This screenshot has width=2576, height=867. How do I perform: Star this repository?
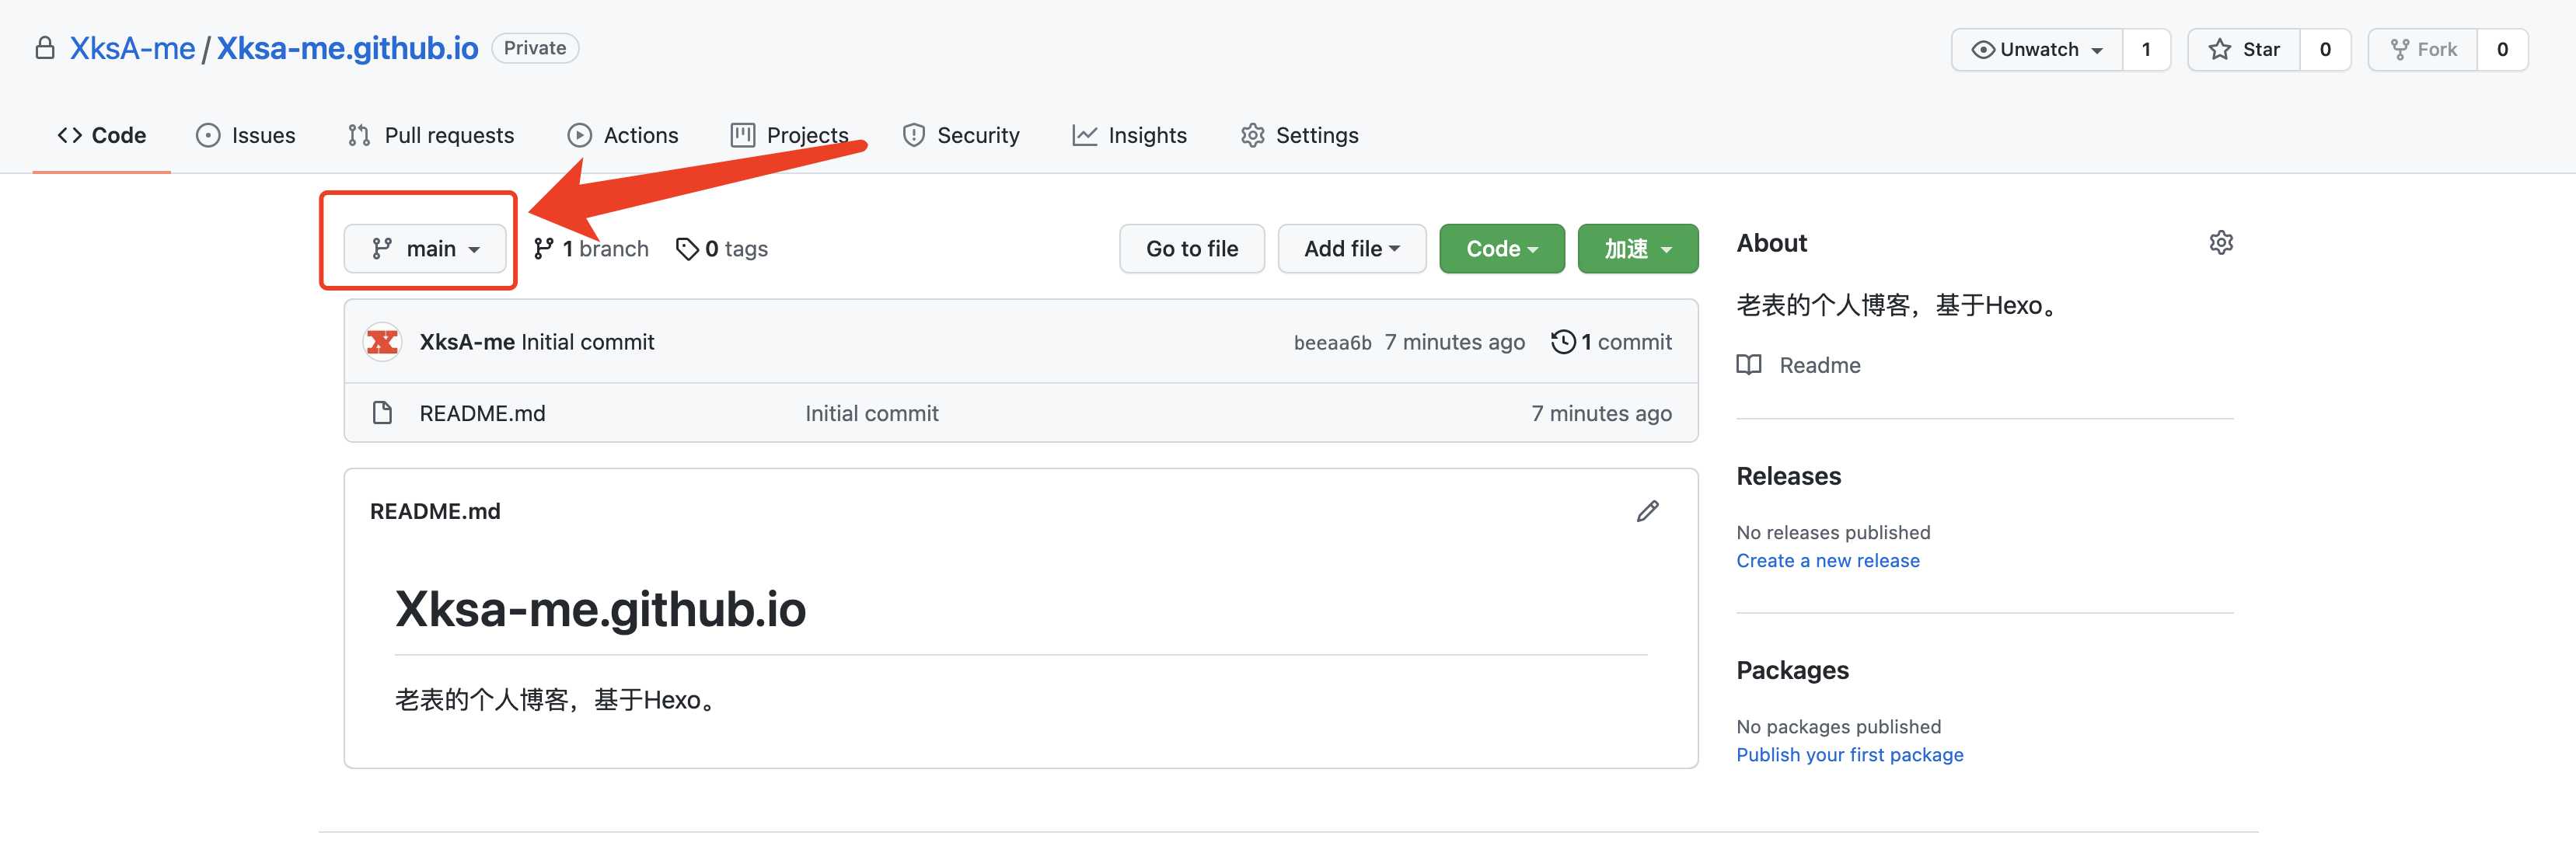coord(2244,50)
